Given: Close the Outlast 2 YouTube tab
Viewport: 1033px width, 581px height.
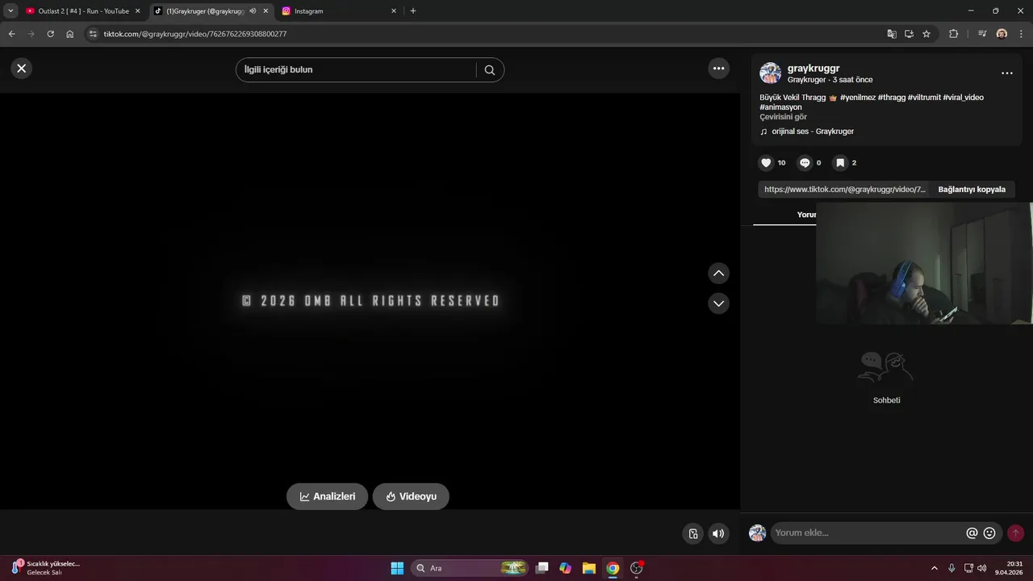Looking at the screenshot, I should (137, 11).
